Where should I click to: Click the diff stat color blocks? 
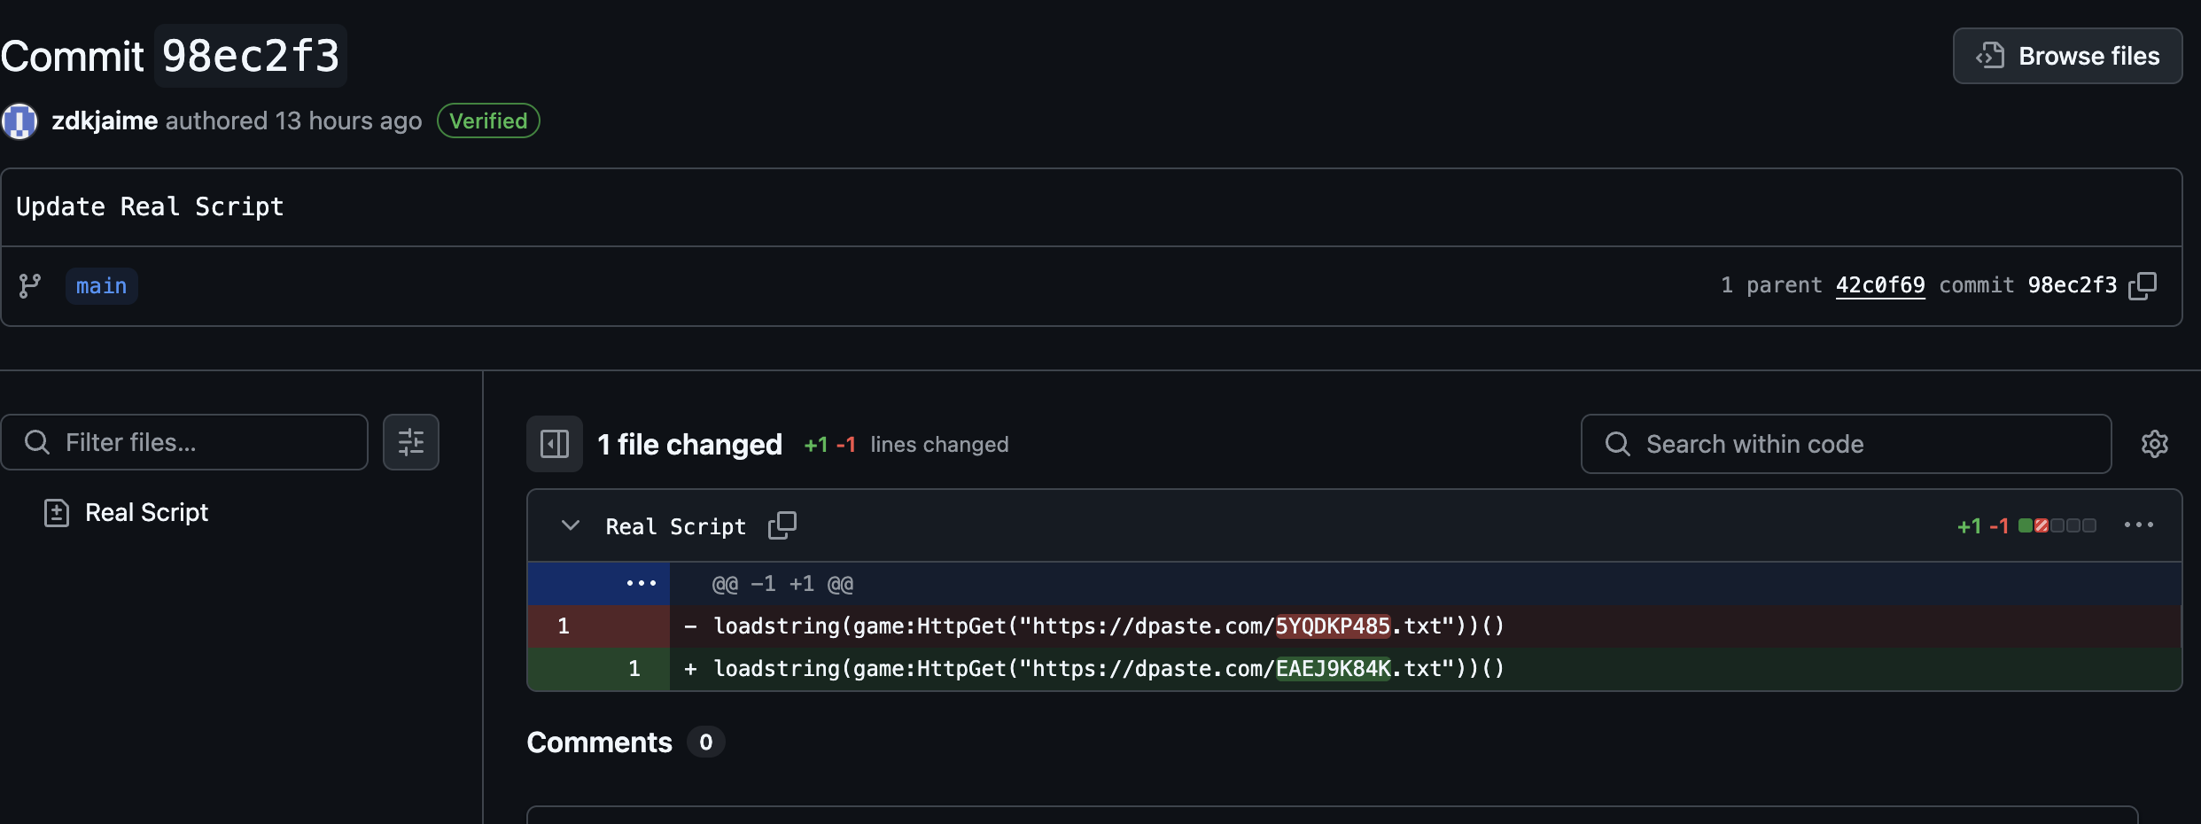click(2057, 525)
